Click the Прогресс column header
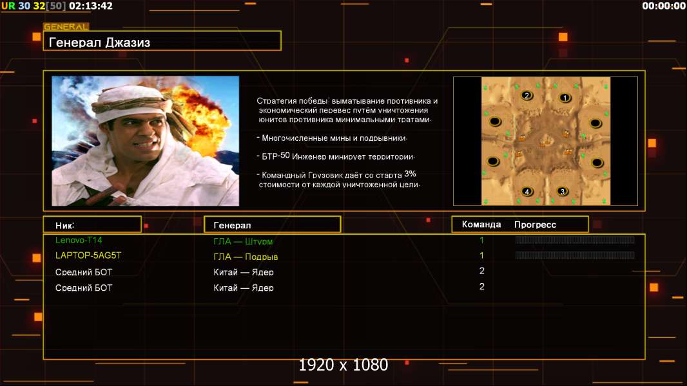Image resolution: width=687 pixels, height=386 pixels. (535, 225)
